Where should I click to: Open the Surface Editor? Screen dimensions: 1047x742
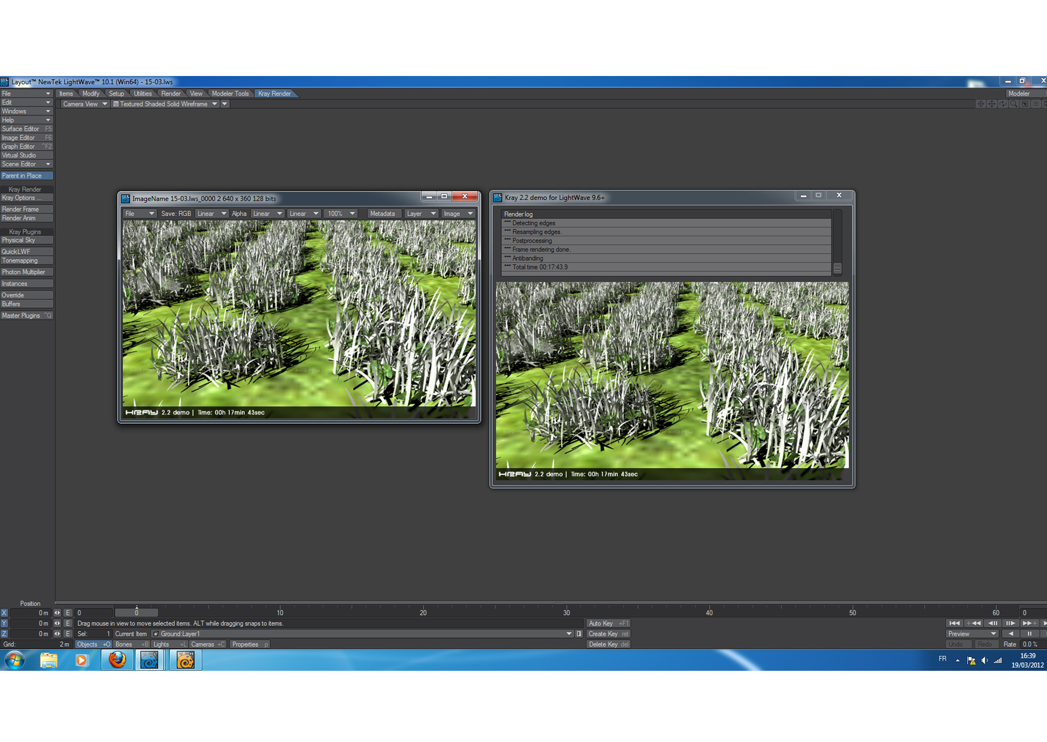[26, 129]
